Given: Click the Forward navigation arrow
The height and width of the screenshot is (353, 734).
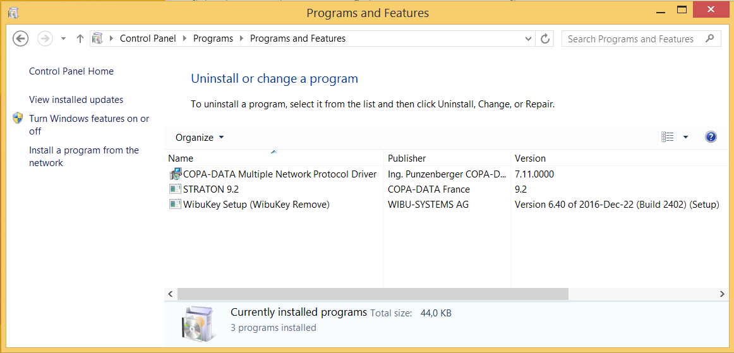Looking at the screenshot, I should 45,39.
